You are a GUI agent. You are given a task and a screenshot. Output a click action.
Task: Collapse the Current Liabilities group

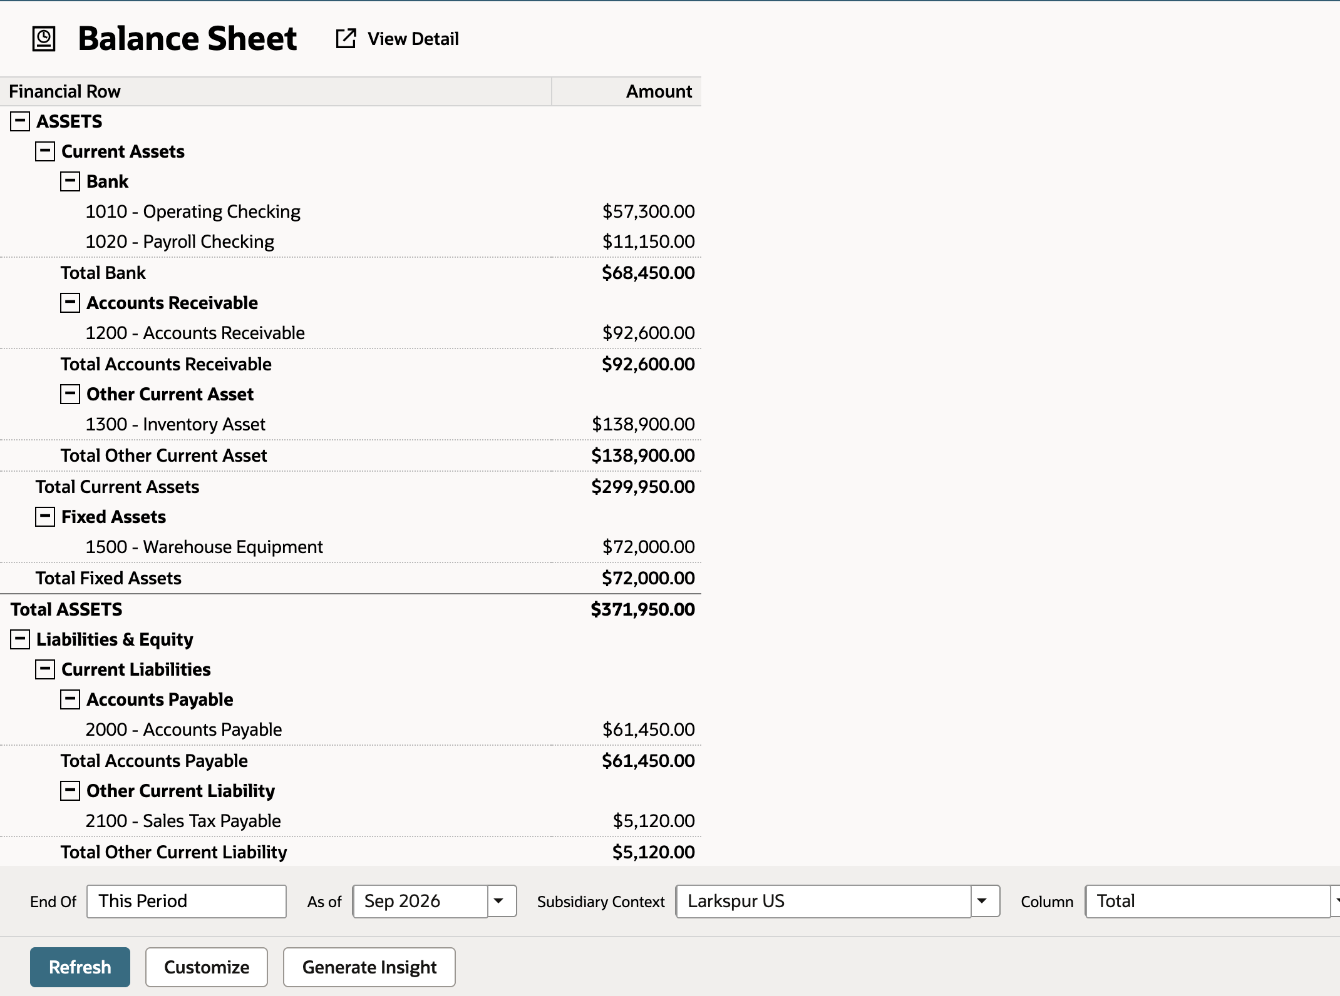(45, 669)
